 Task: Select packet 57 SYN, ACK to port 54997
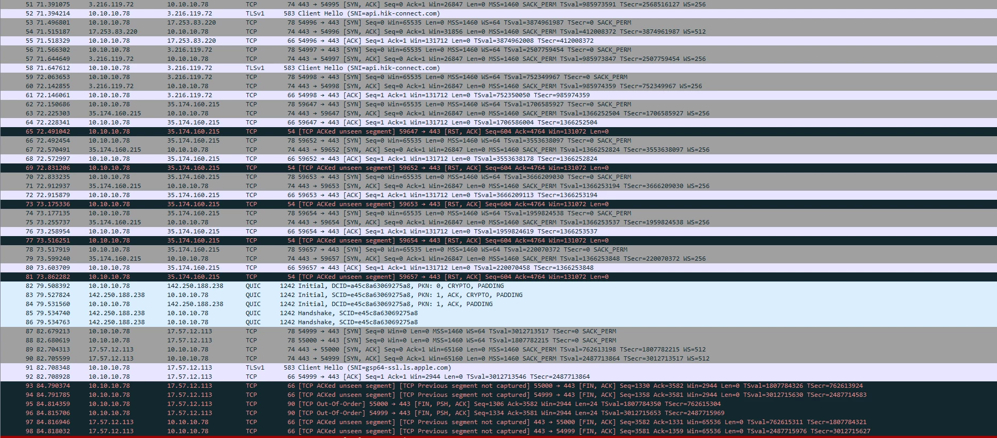[498, 59]
